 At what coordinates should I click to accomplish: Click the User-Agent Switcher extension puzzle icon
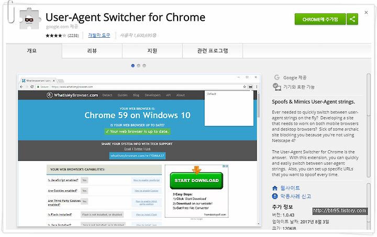click(29, 19)
